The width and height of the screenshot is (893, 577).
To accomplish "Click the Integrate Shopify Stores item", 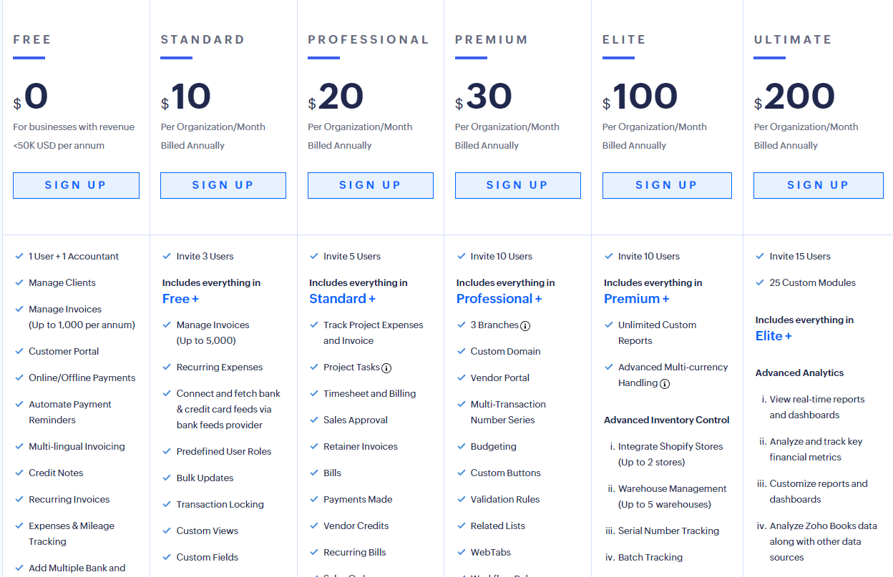I will coord(670,446).
